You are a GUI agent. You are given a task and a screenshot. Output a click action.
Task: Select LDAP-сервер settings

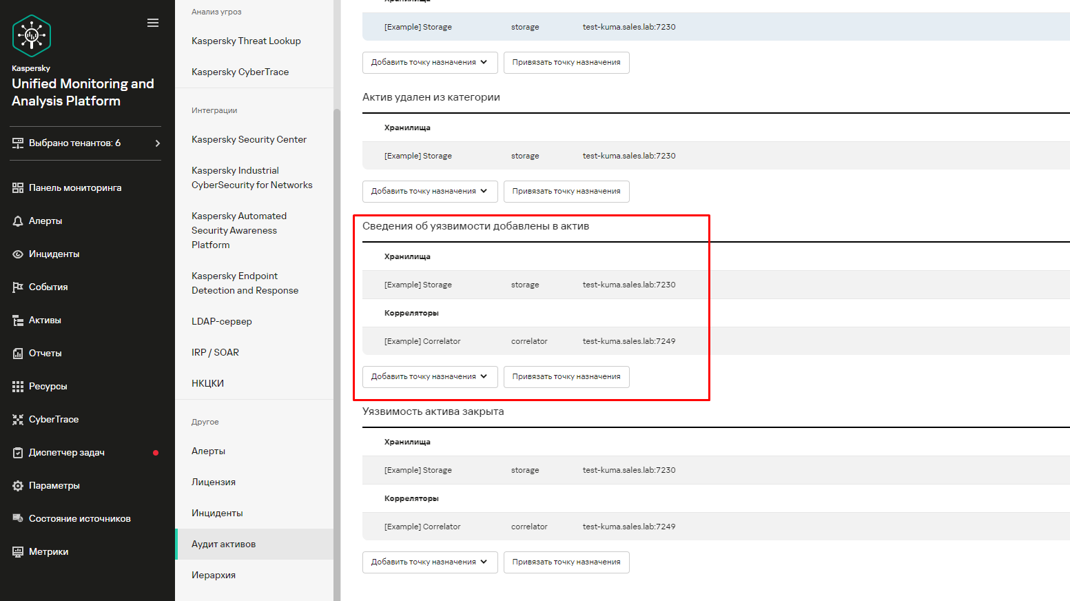pos(222,321)
